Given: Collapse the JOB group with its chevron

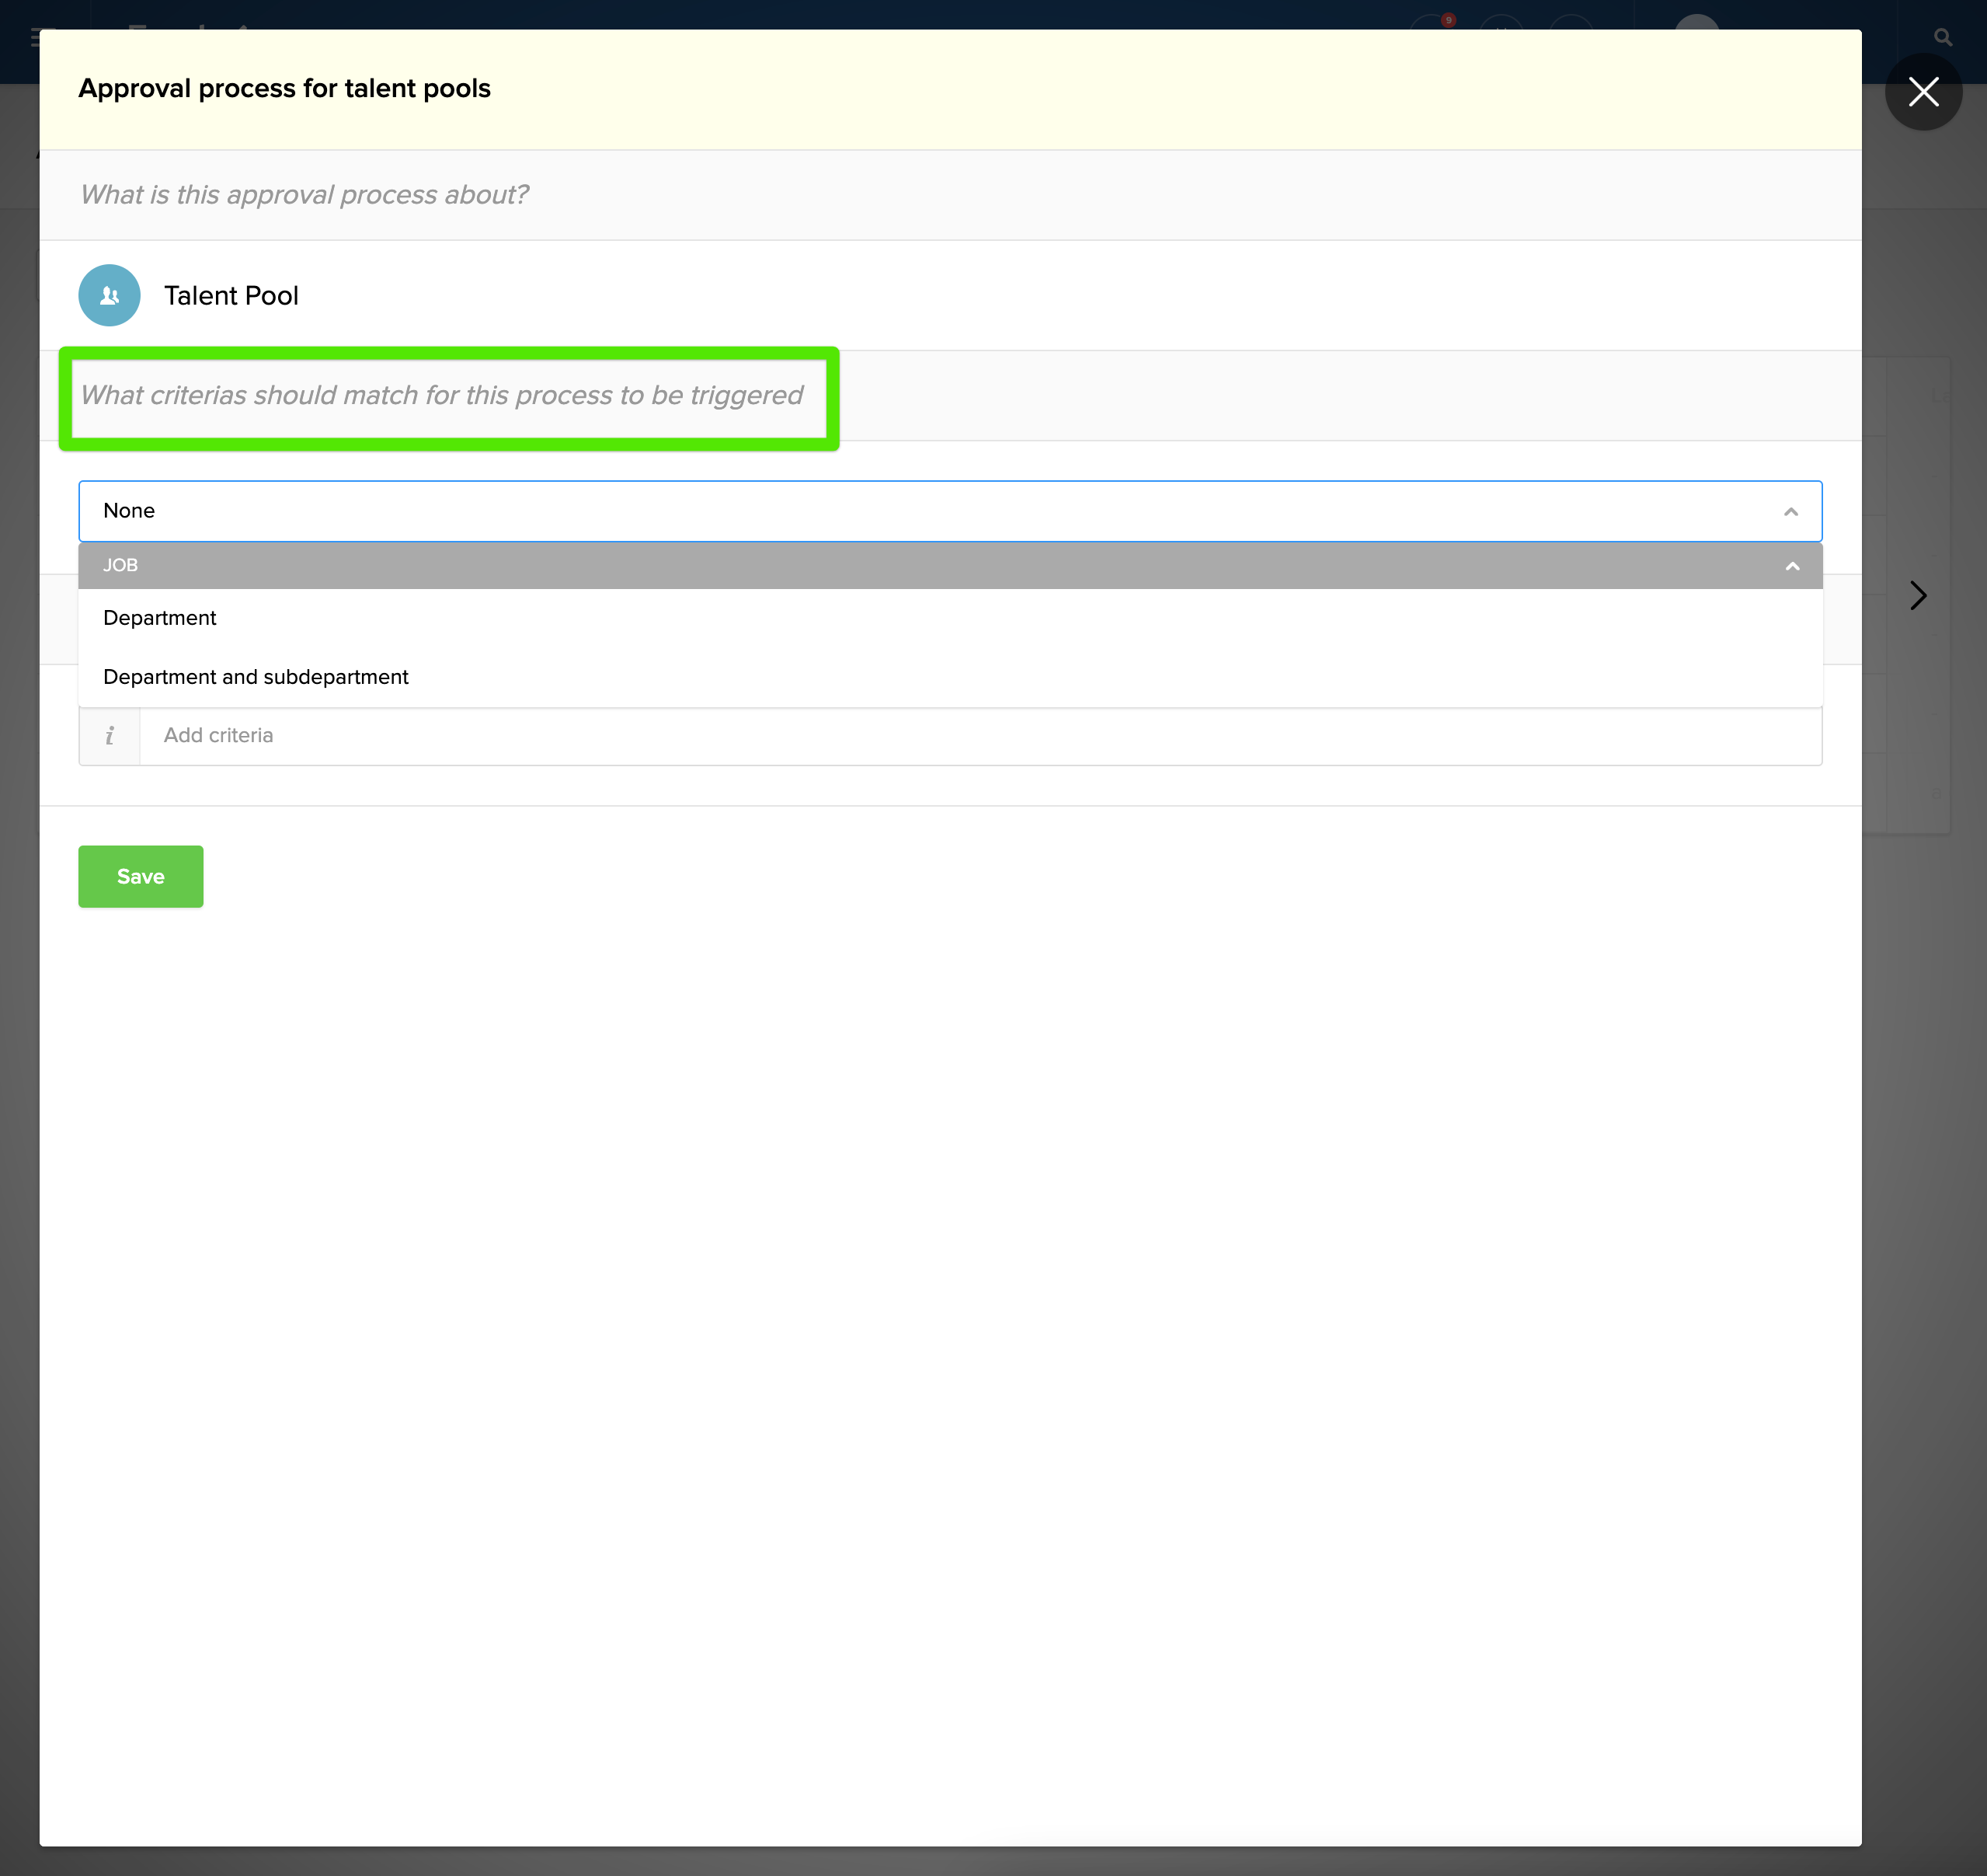Looking at the screenshot, I should coord(1791,566).
